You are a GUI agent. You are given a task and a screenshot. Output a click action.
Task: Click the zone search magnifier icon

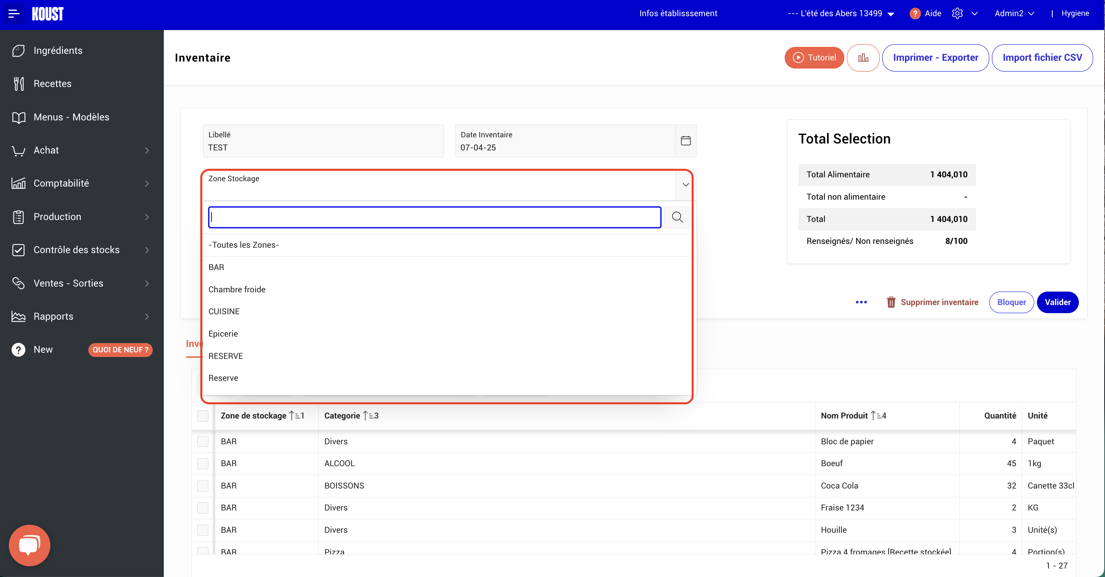[677, 217]
